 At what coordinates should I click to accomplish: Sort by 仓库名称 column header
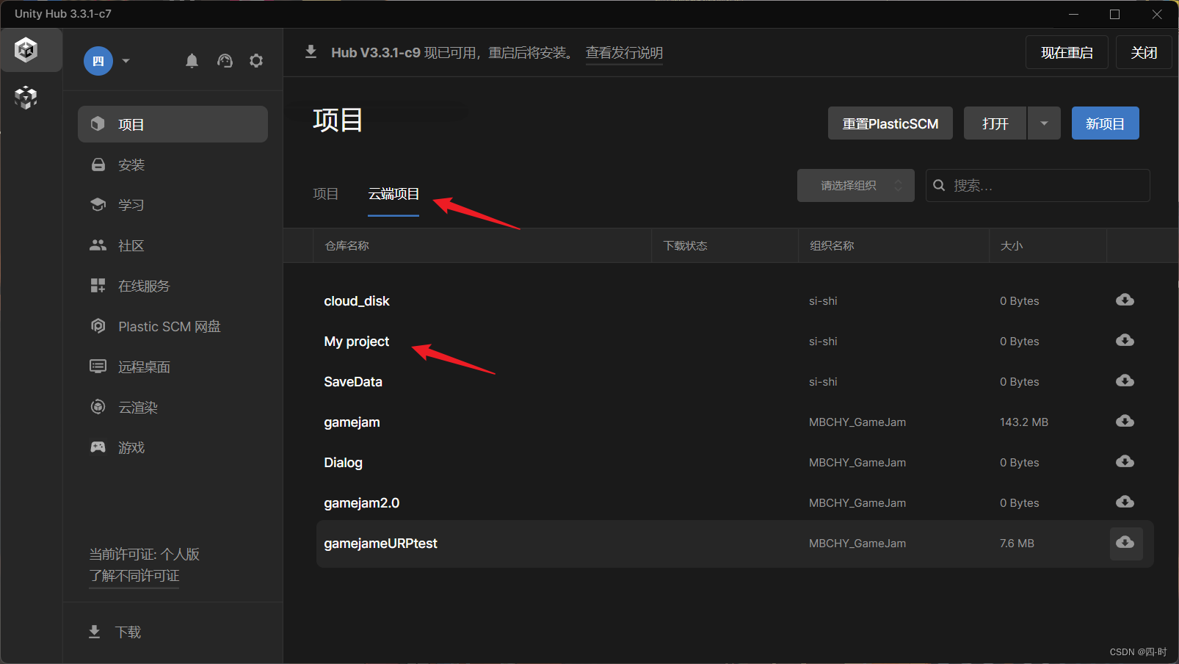347,245
